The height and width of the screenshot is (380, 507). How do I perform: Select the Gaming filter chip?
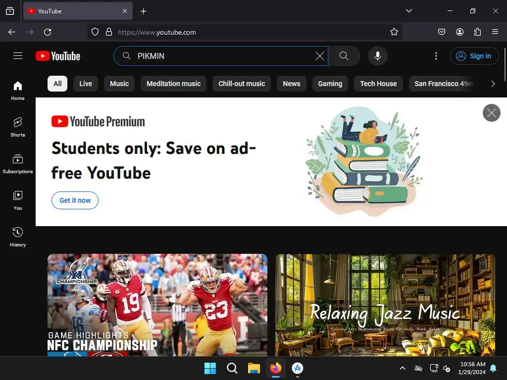[x=330, y=84]
